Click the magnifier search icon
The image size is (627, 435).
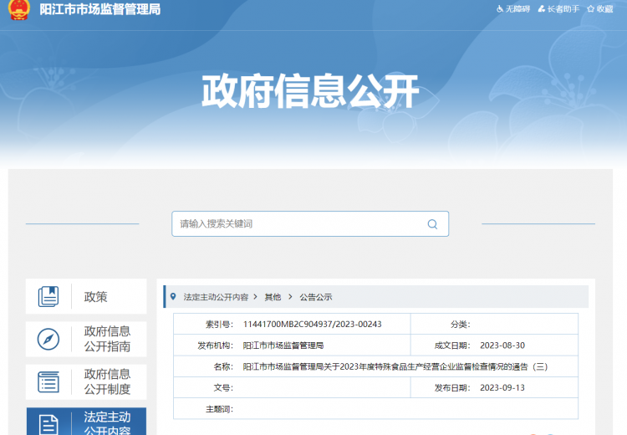pyautogui.click(x=432, y=224)
